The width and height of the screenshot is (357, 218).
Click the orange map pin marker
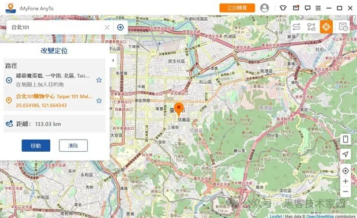click(x=179, y=109)
